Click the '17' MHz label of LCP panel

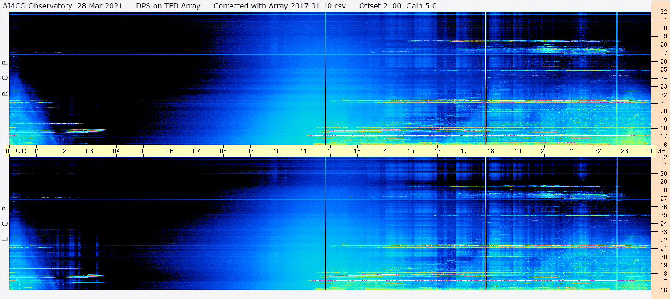[663, 282]
